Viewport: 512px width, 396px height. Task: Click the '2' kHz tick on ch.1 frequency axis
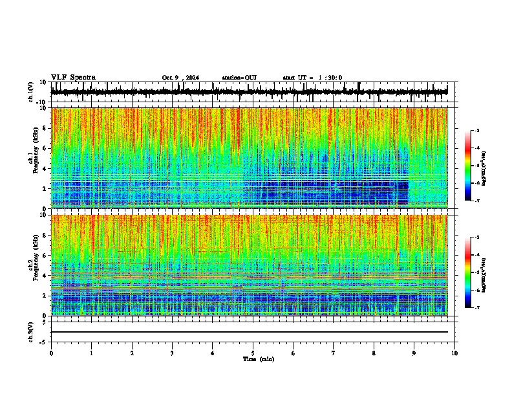[x=45, y=189]
